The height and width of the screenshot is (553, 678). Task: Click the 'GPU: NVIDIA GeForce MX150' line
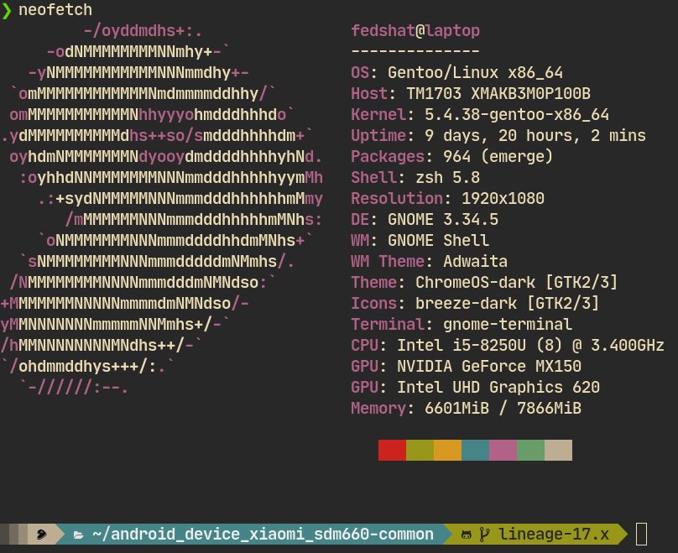point(467,366)
